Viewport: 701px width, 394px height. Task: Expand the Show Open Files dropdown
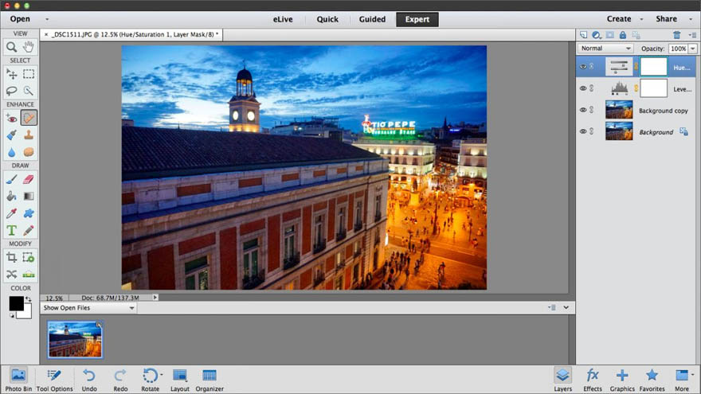point(88,308)
